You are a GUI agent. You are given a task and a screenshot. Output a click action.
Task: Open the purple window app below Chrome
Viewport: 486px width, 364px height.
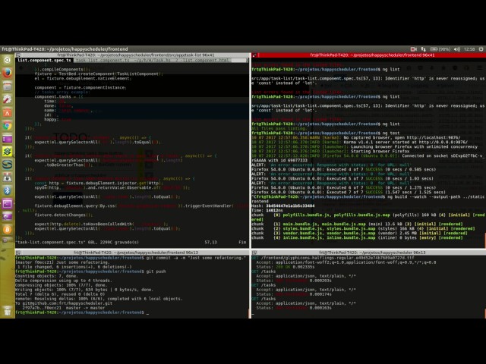pyautogui.click(x=7, y=139)
